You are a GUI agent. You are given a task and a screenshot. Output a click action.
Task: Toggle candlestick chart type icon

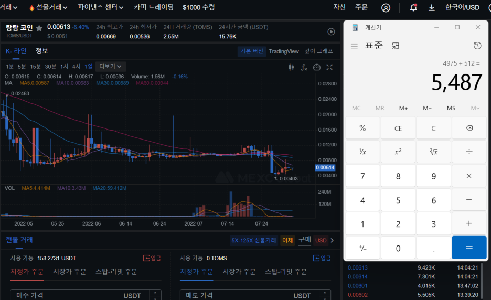point(291,67)
